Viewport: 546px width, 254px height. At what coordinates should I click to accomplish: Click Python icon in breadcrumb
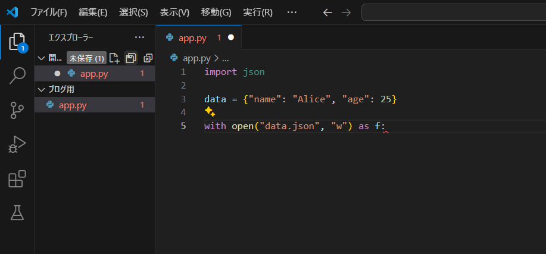[x=174, y=58]
